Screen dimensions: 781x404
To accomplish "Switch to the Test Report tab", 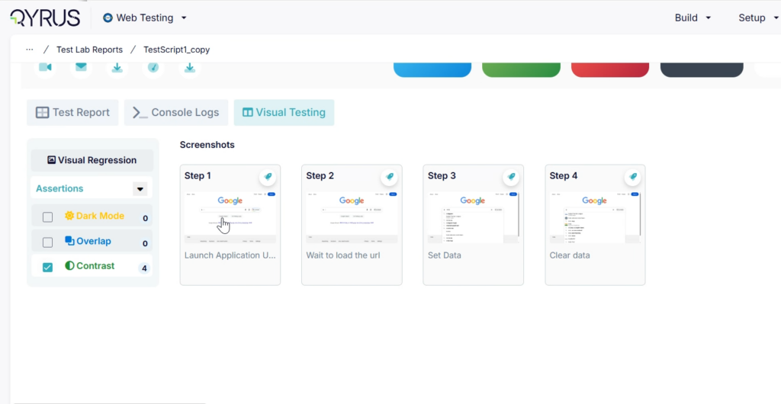I will [x=72, y=113].
